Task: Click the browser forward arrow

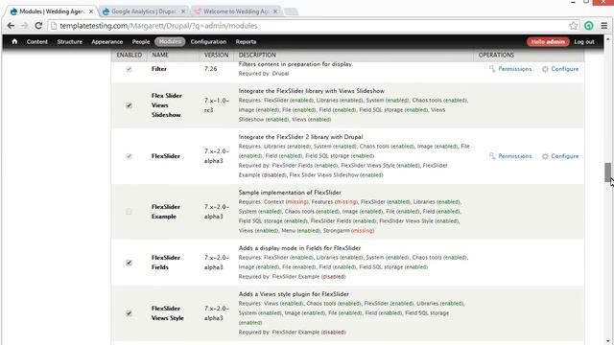Action: 24,26
